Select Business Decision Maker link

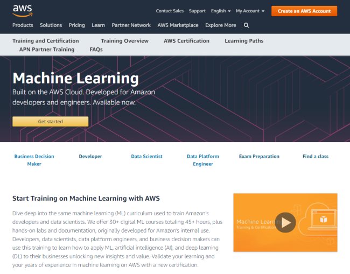pos(34,160)
